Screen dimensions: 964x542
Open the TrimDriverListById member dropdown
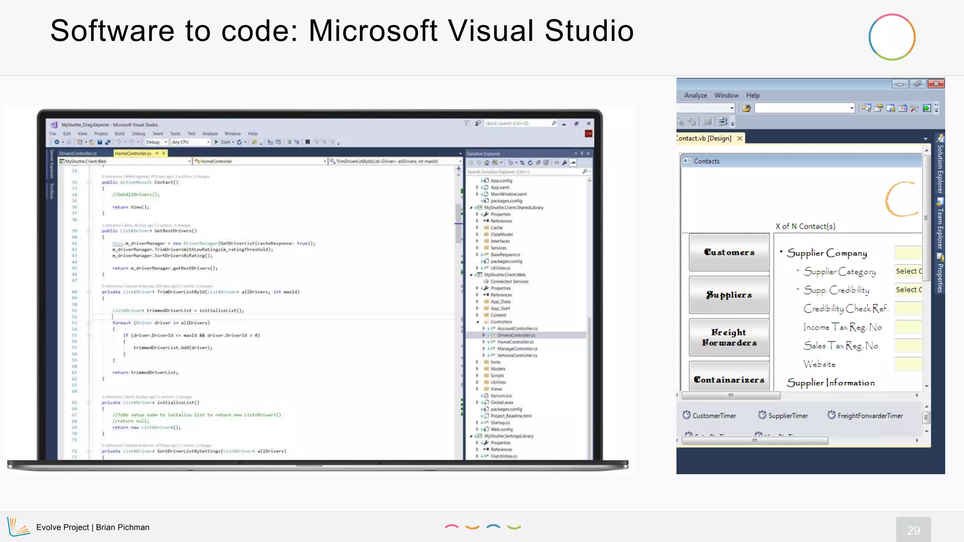click(x=395, y=161)
